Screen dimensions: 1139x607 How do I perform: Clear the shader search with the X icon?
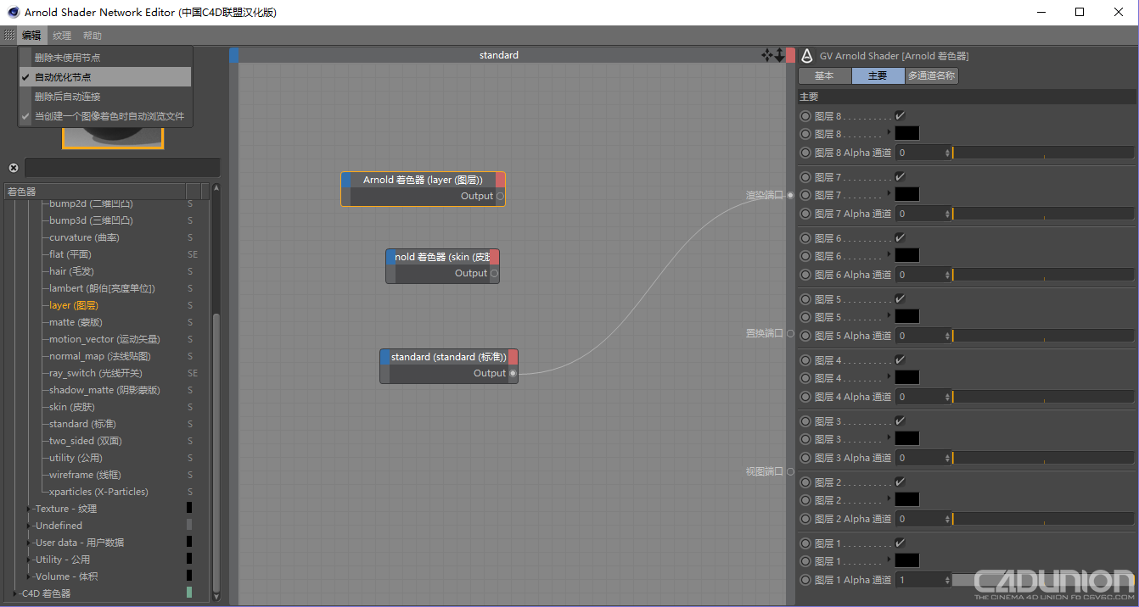point(14,168)
